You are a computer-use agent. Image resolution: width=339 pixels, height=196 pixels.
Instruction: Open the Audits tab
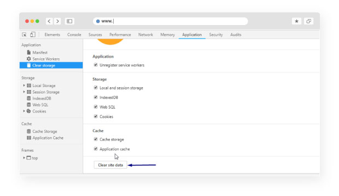(x=236, y=35)
